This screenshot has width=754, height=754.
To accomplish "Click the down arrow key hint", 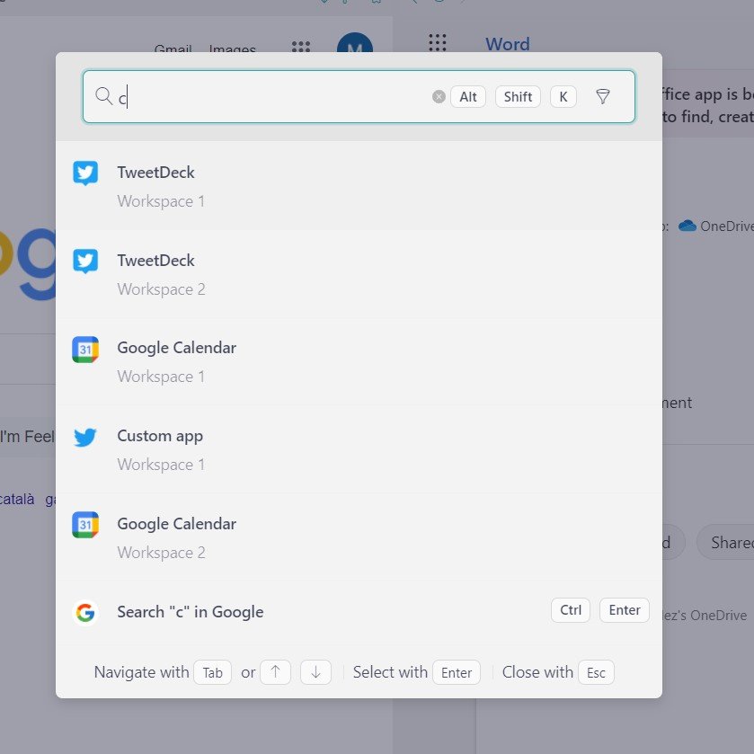I will [x=316, y=672].
